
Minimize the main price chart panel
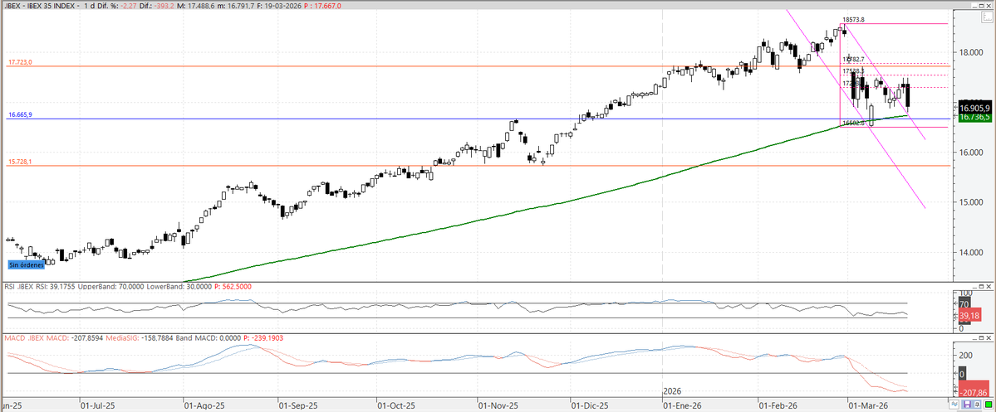(x=974, y=7)
